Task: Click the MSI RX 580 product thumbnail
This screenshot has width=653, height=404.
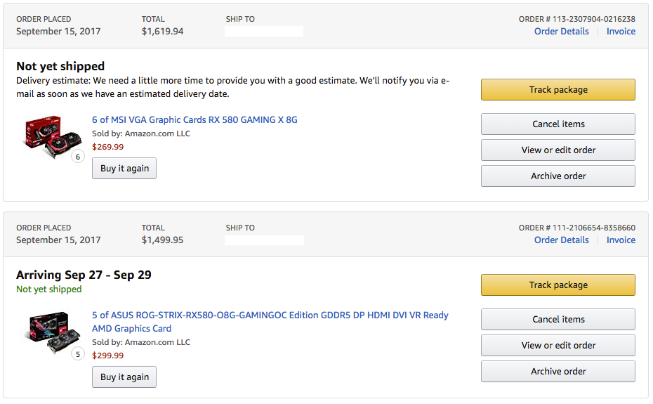Action: coord(52,137)
